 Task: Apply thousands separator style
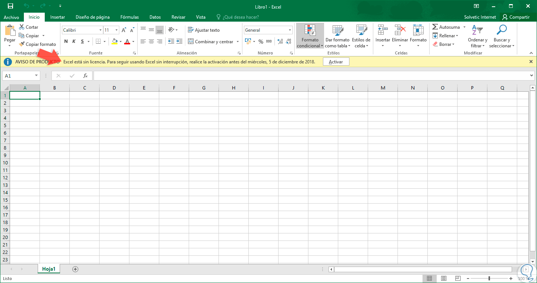coord(270,41)
